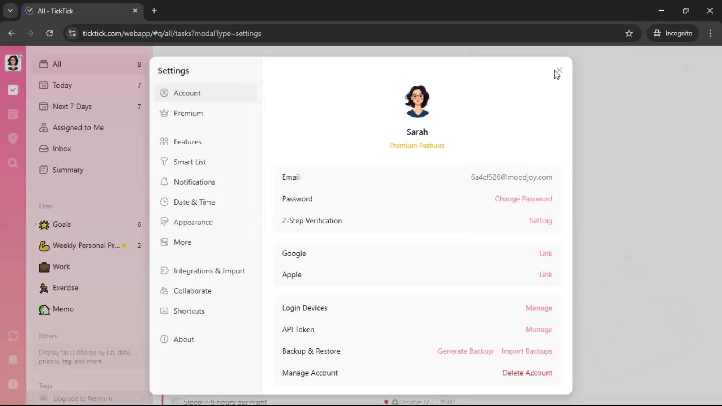Screen dimensions: 722x406
Task: Bookmark page with the star icon
Action: pyautogui.click(x=629, y=33)
